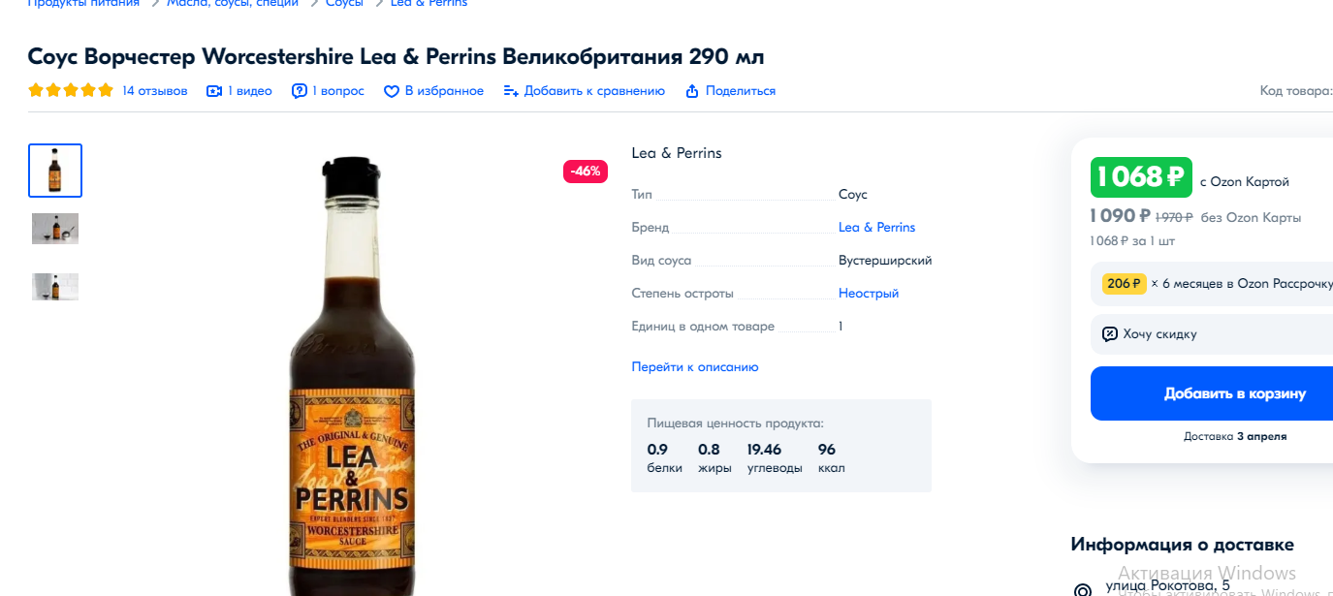The height and width of the screenshot is (596, 1333).
Task: Select the second product thumbnail
Action: [x=55, y=229]
